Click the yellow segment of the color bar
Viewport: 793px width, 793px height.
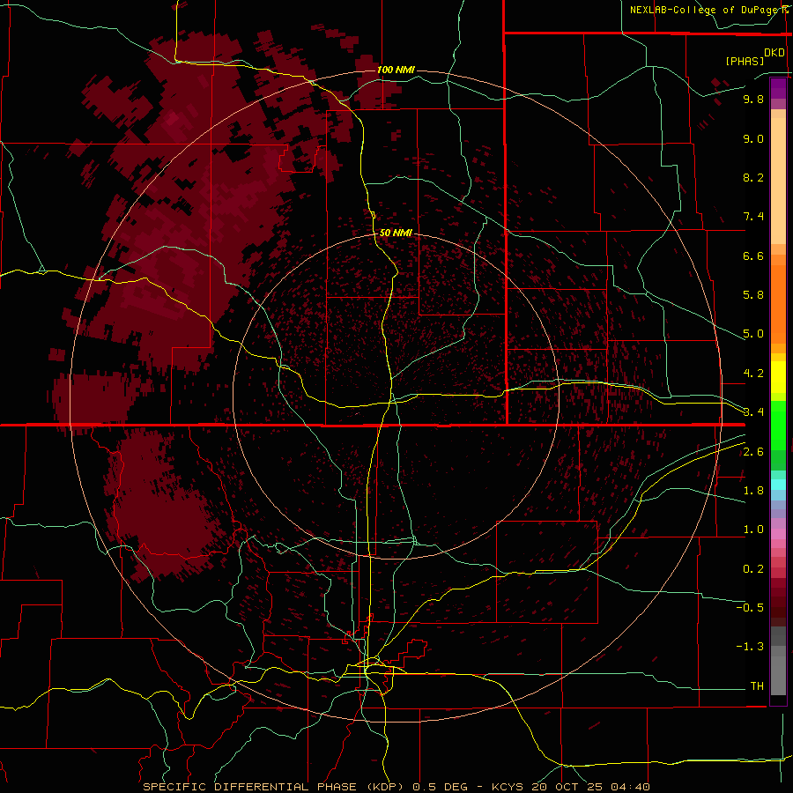click(778, 377)
